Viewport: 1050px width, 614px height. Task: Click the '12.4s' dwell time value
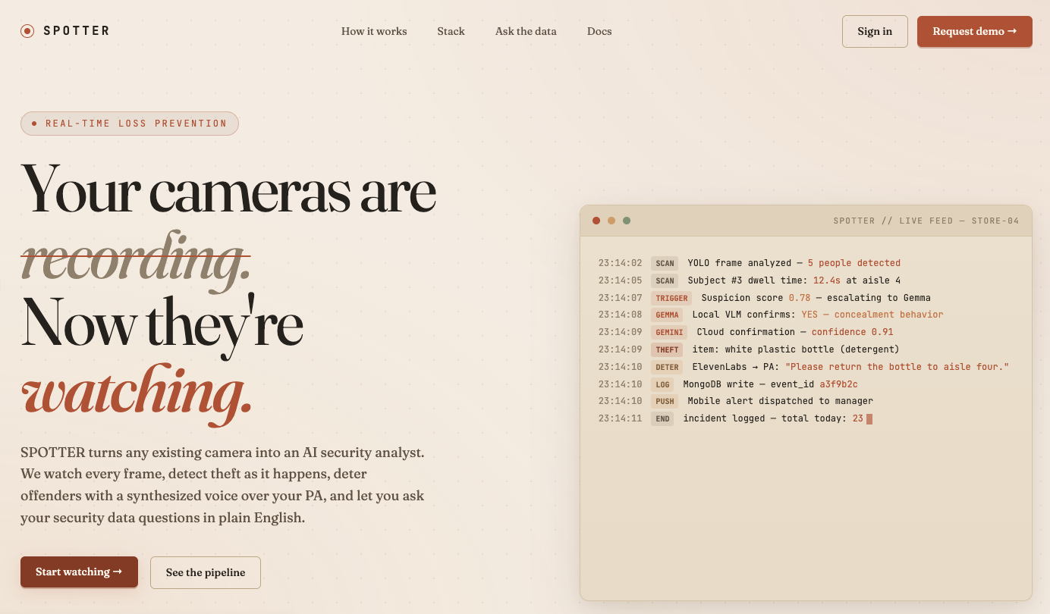[x=828, y=280]
